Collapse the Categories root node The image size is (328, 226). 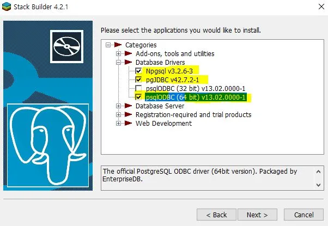108,45
